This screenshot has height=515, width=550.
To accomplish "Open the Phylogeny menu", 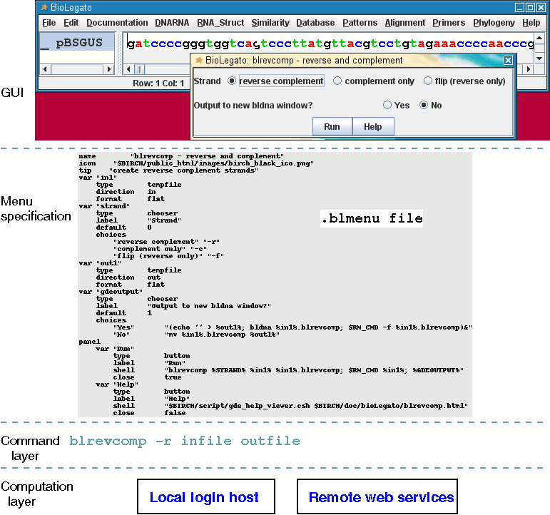I will (x=494, y=23).
